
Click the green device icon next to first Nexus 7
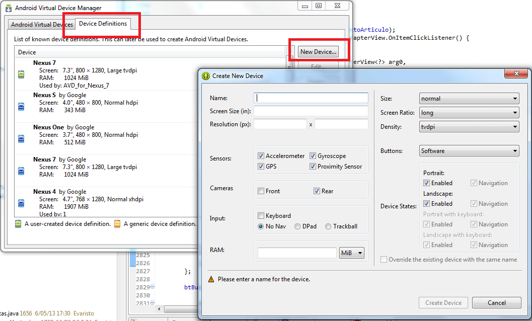[x=21, y=74]
